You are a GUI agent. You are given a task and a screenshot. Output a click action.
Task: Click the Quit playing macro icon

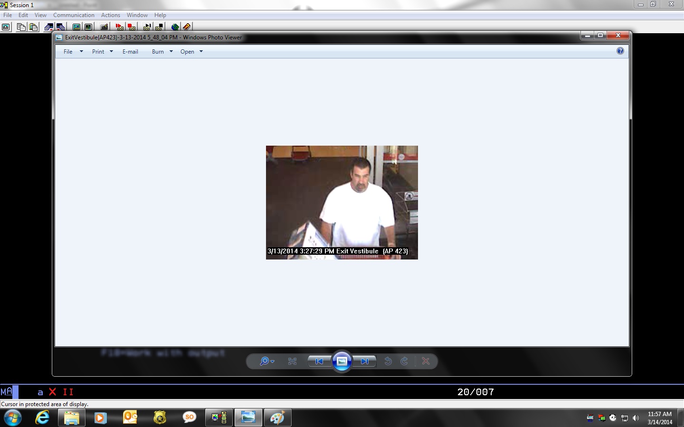[159, 27]
